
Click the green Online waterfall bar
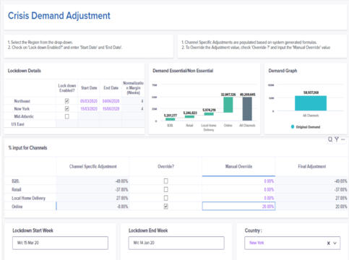(x=228, y=105)
